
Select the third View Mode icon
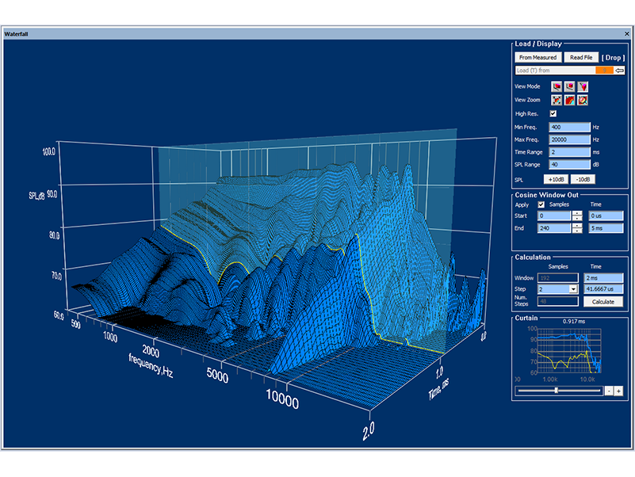tap(583, 86)
